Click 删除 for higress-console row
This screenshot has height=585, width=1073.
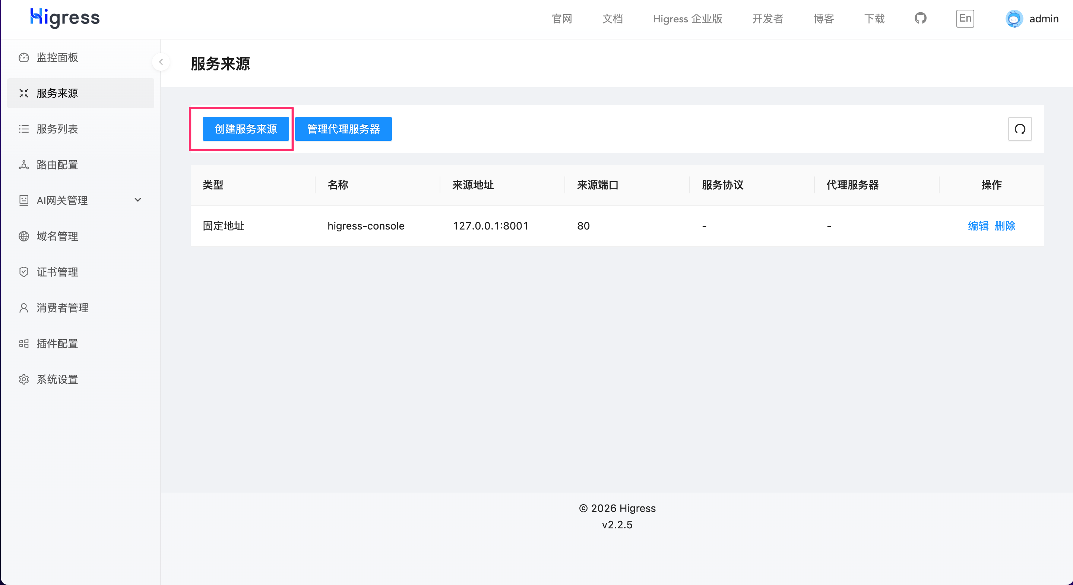pos(1005,226)
